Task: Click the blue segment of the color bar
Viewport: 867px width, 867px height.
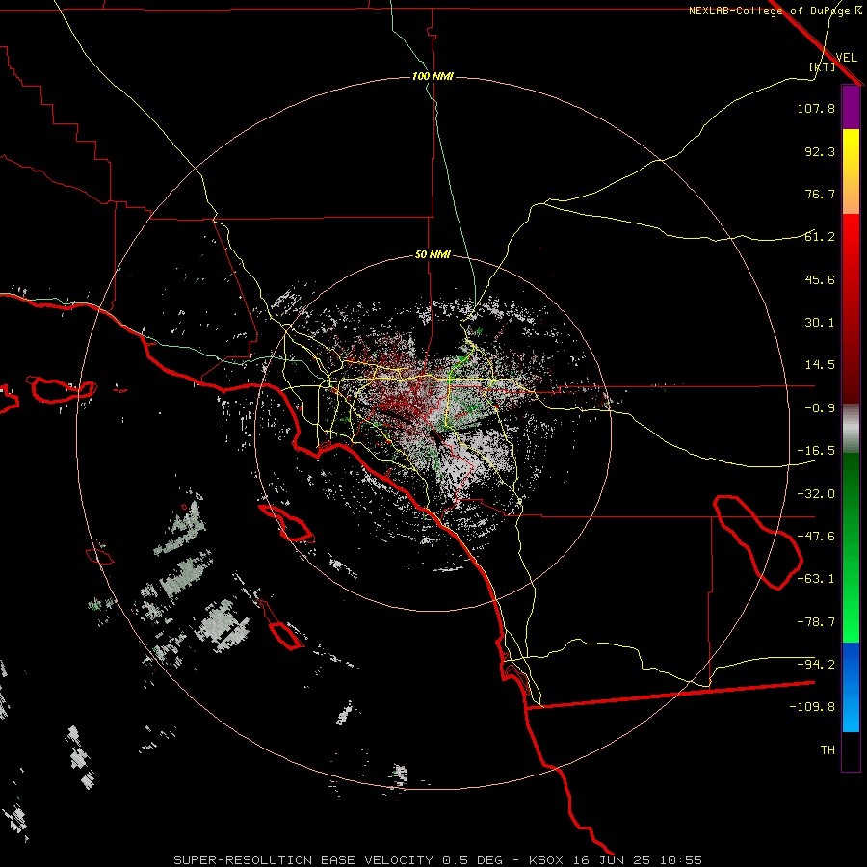Action: point(851,687)
